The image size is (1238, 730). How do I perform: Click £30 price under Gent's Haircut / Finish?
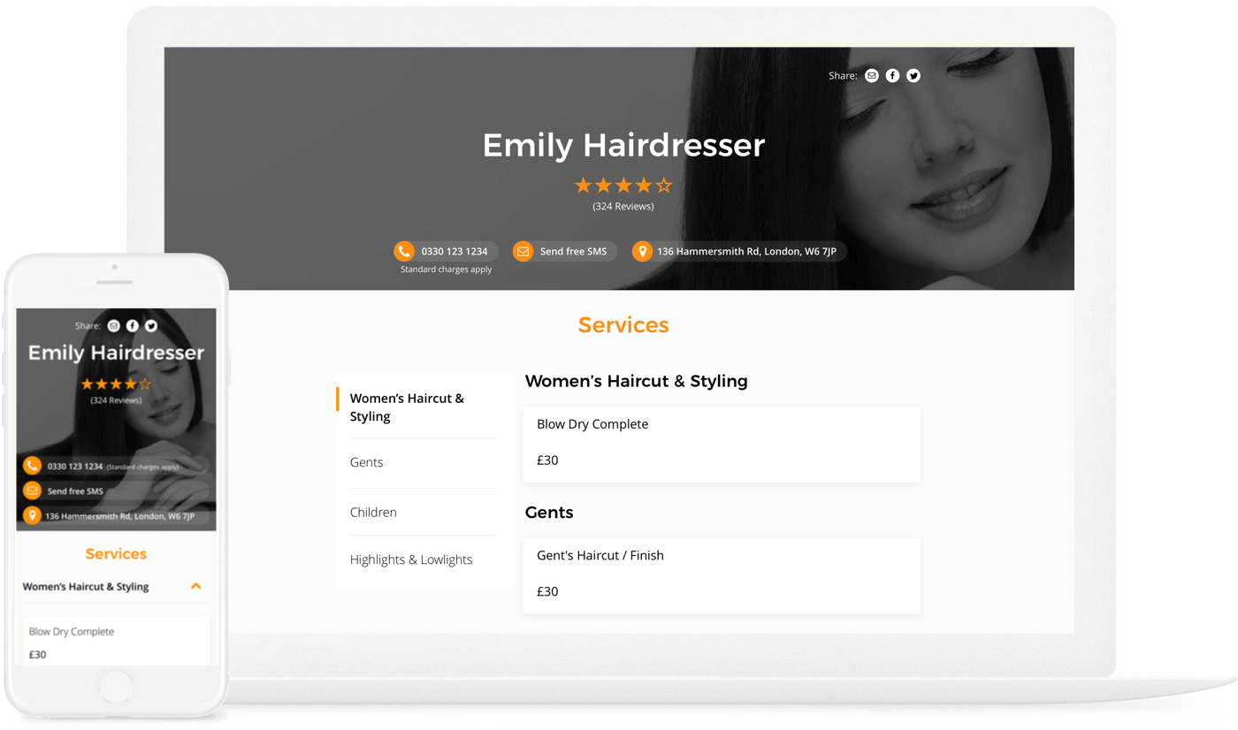point(547,592)
